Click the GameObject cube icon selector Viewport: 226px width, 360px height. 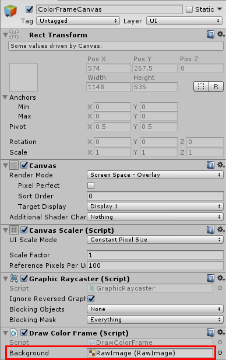(x=10, y=11)
